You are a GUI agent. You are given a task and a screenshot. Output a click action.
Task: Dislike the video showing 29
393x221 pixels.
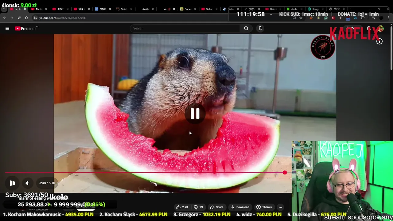click(x=198, y=207)
